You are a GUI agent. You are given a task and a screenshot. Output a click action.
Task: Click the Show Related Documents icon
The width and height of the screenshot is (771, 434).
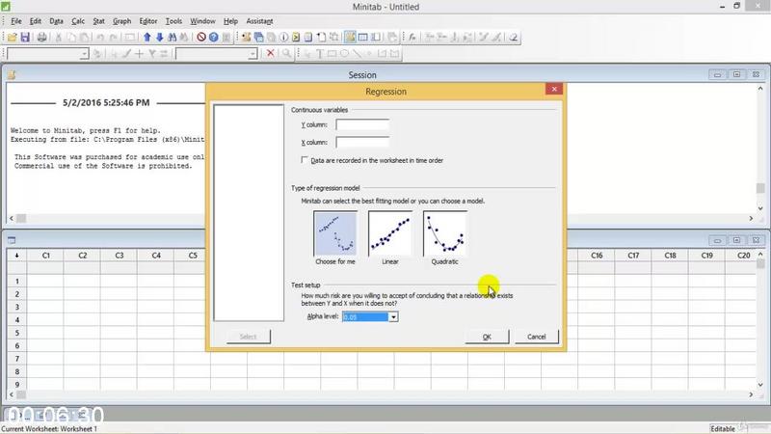tap(321, 38)
